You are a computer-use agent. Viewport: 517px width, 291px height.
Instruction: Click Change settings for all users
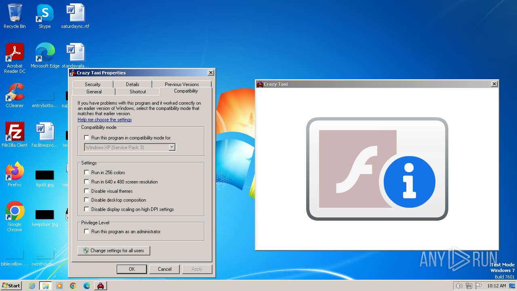[113, 251]
